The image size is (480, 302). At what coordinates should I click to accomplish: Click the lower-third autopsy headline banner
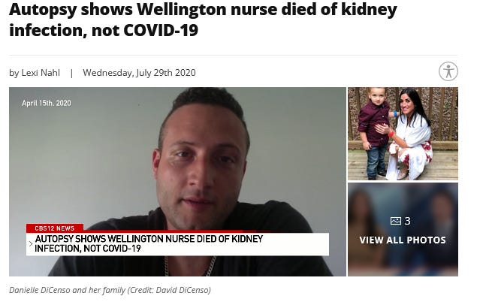tap(177, 244)
